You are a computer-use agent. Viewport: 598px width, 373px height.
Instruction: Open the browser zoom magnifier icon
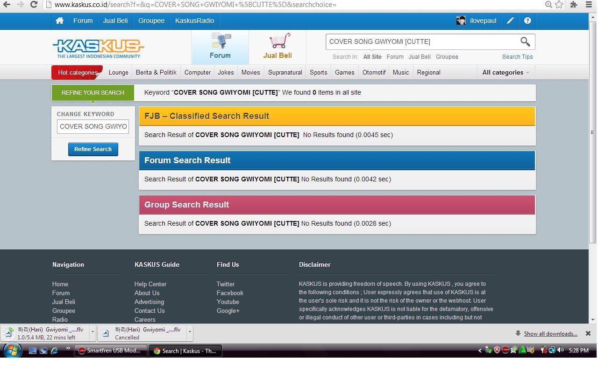point(548,4)
